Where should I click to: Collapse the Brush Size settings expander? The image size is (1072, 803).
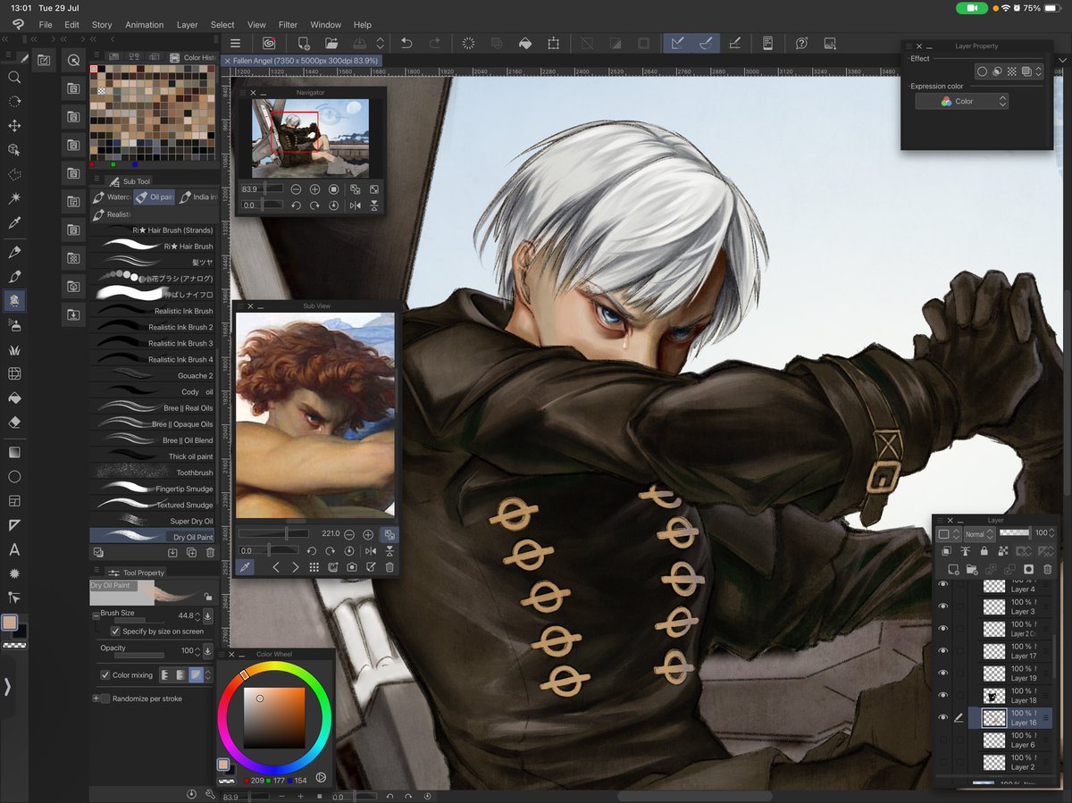(x=96, y=615)
